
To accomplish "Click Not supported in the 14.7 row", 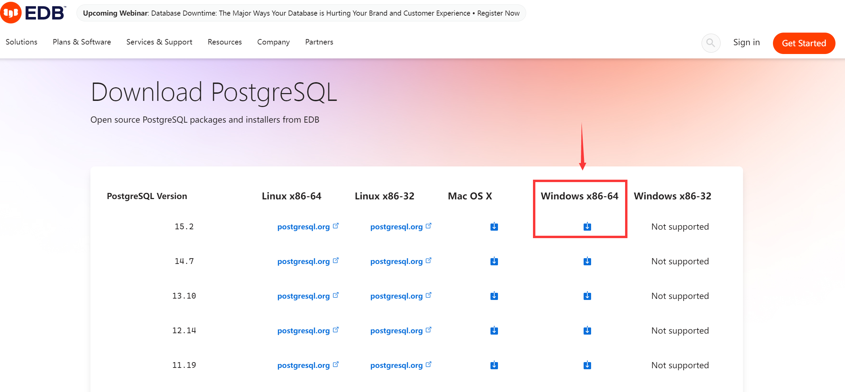I will pos(680,261).
